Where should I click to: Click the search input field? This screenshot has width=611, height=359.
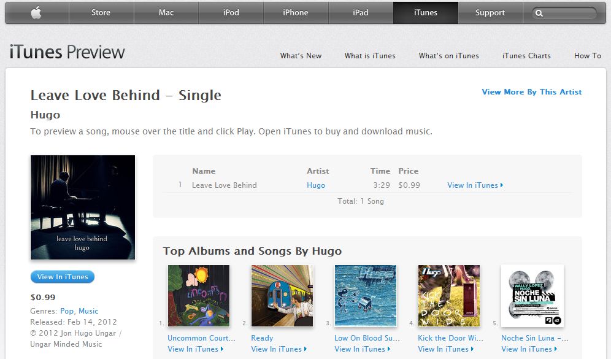pyautogui.click(x=569, y=14)
